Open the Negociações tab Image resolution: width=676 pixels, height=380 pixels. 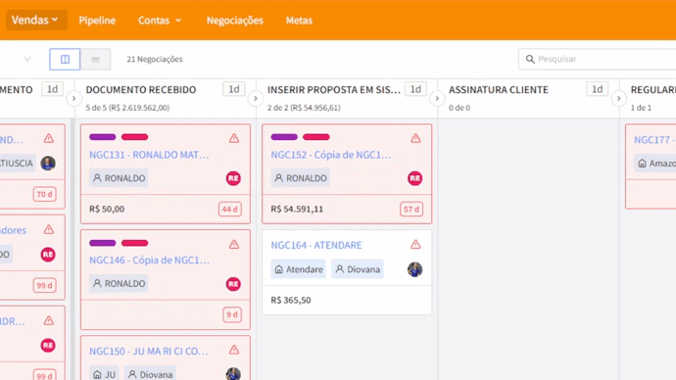pyautogui.click(x=235, y=21)
